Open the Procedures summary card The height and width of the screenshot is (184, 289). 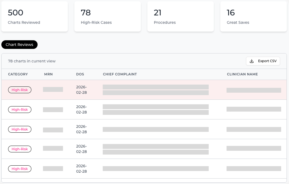(181, 16)
